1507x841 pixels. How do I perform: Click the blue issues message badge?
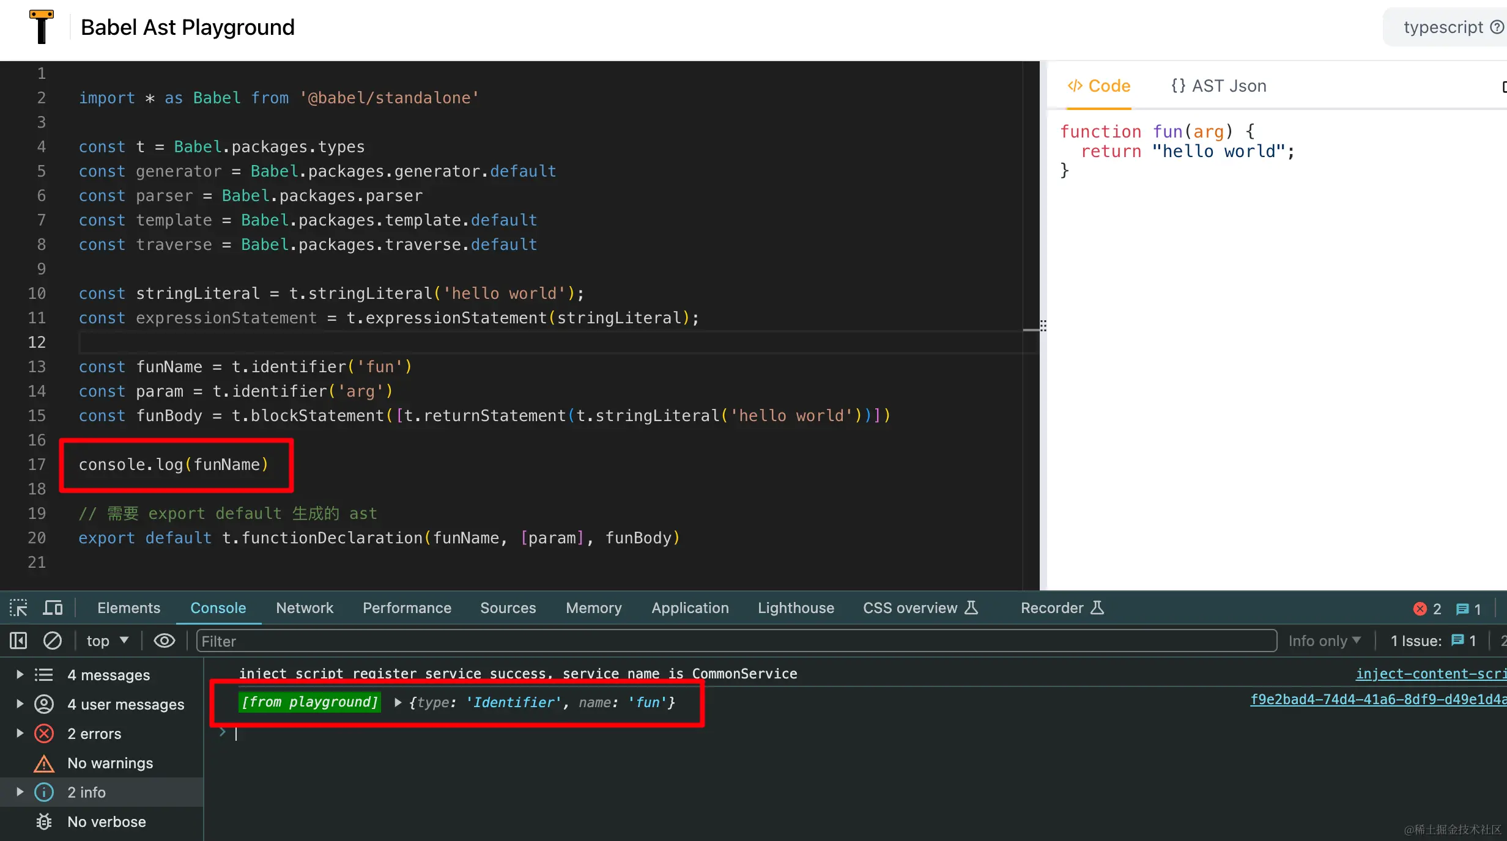pos(1468,609)
